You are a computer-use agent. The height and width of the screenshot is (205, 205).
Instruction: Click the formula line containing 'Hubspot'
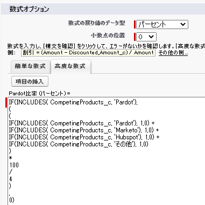pos(84,137)
